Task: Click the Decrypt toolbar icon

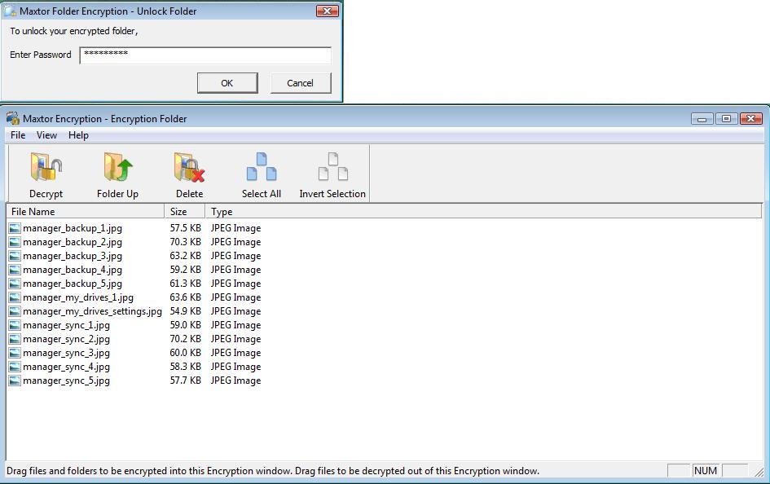Action: click(46, 167)
